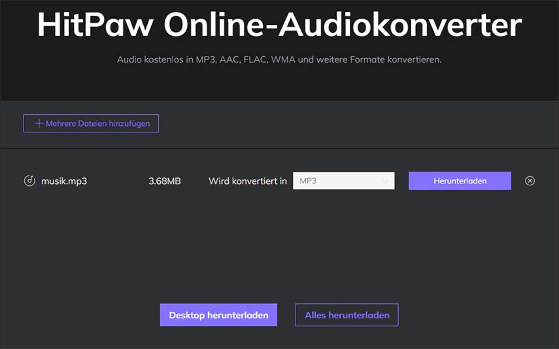Click the 3.68MB file size text
This screenshot has height=349, width=559.
pyautogui.click(x=165, y=181)
